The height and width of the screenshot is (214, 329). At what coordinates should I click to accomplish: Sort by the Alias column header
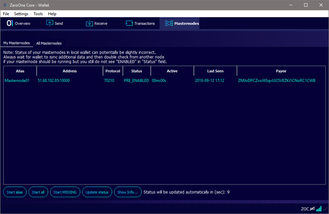click(20, 71)
